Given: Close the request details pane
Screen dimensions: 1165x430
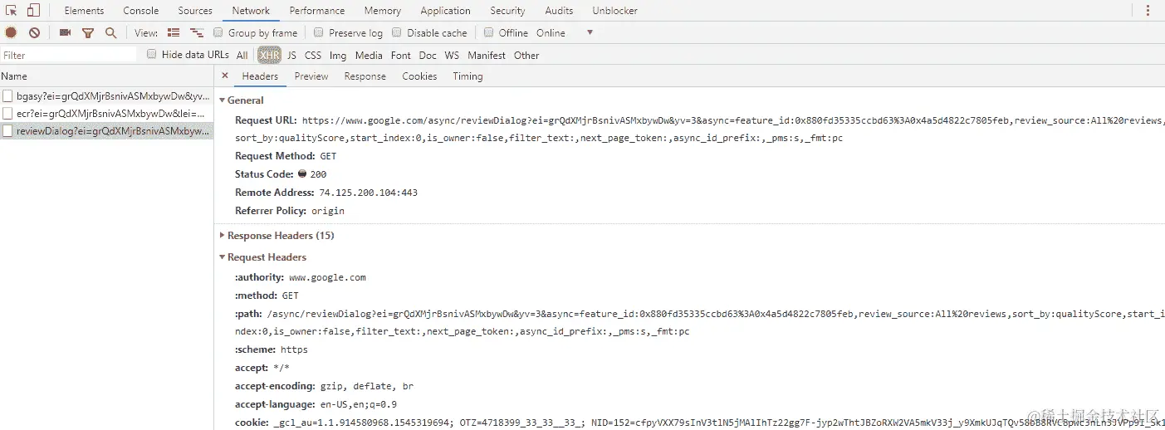Looking at the screenshot, I should (x=224, y=76).
